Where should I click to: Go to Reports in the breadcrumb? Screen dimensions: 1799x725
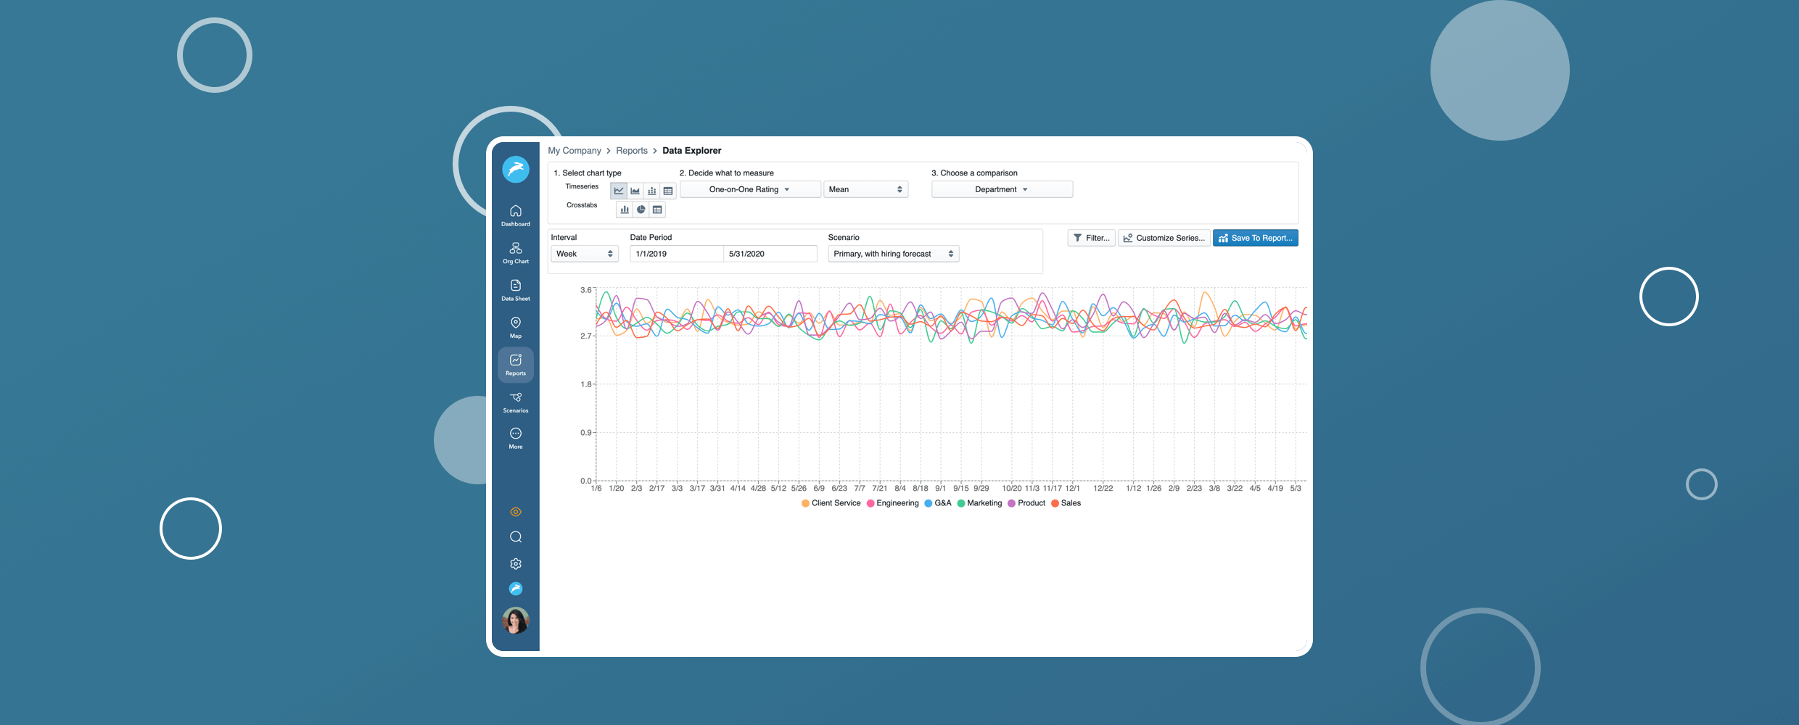click(631, 151)
